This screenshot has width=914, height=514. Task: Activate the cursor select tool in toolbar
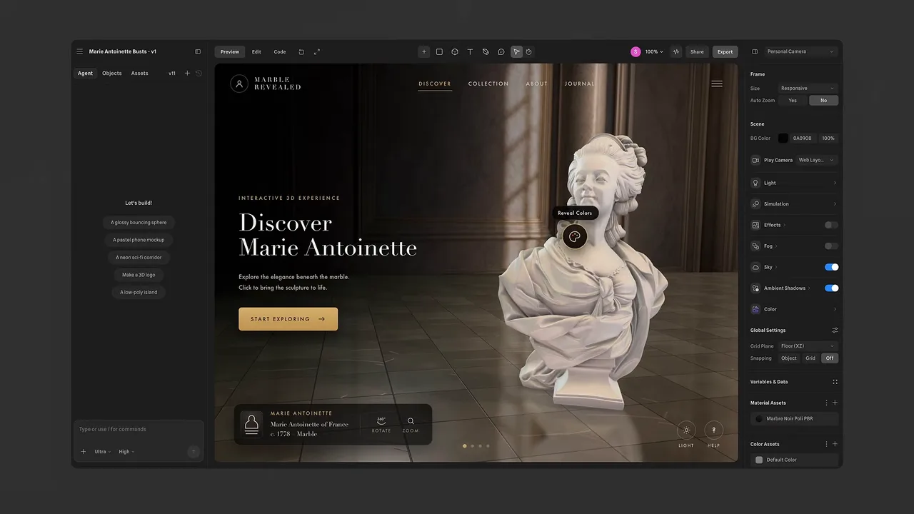(516, 51)
